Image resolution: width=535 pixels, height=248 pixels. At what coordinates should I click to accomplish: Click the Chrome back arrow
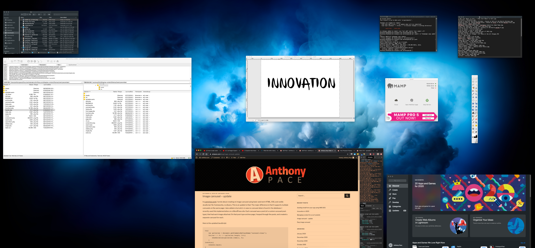pyautogui.click(x=197, y=154)
